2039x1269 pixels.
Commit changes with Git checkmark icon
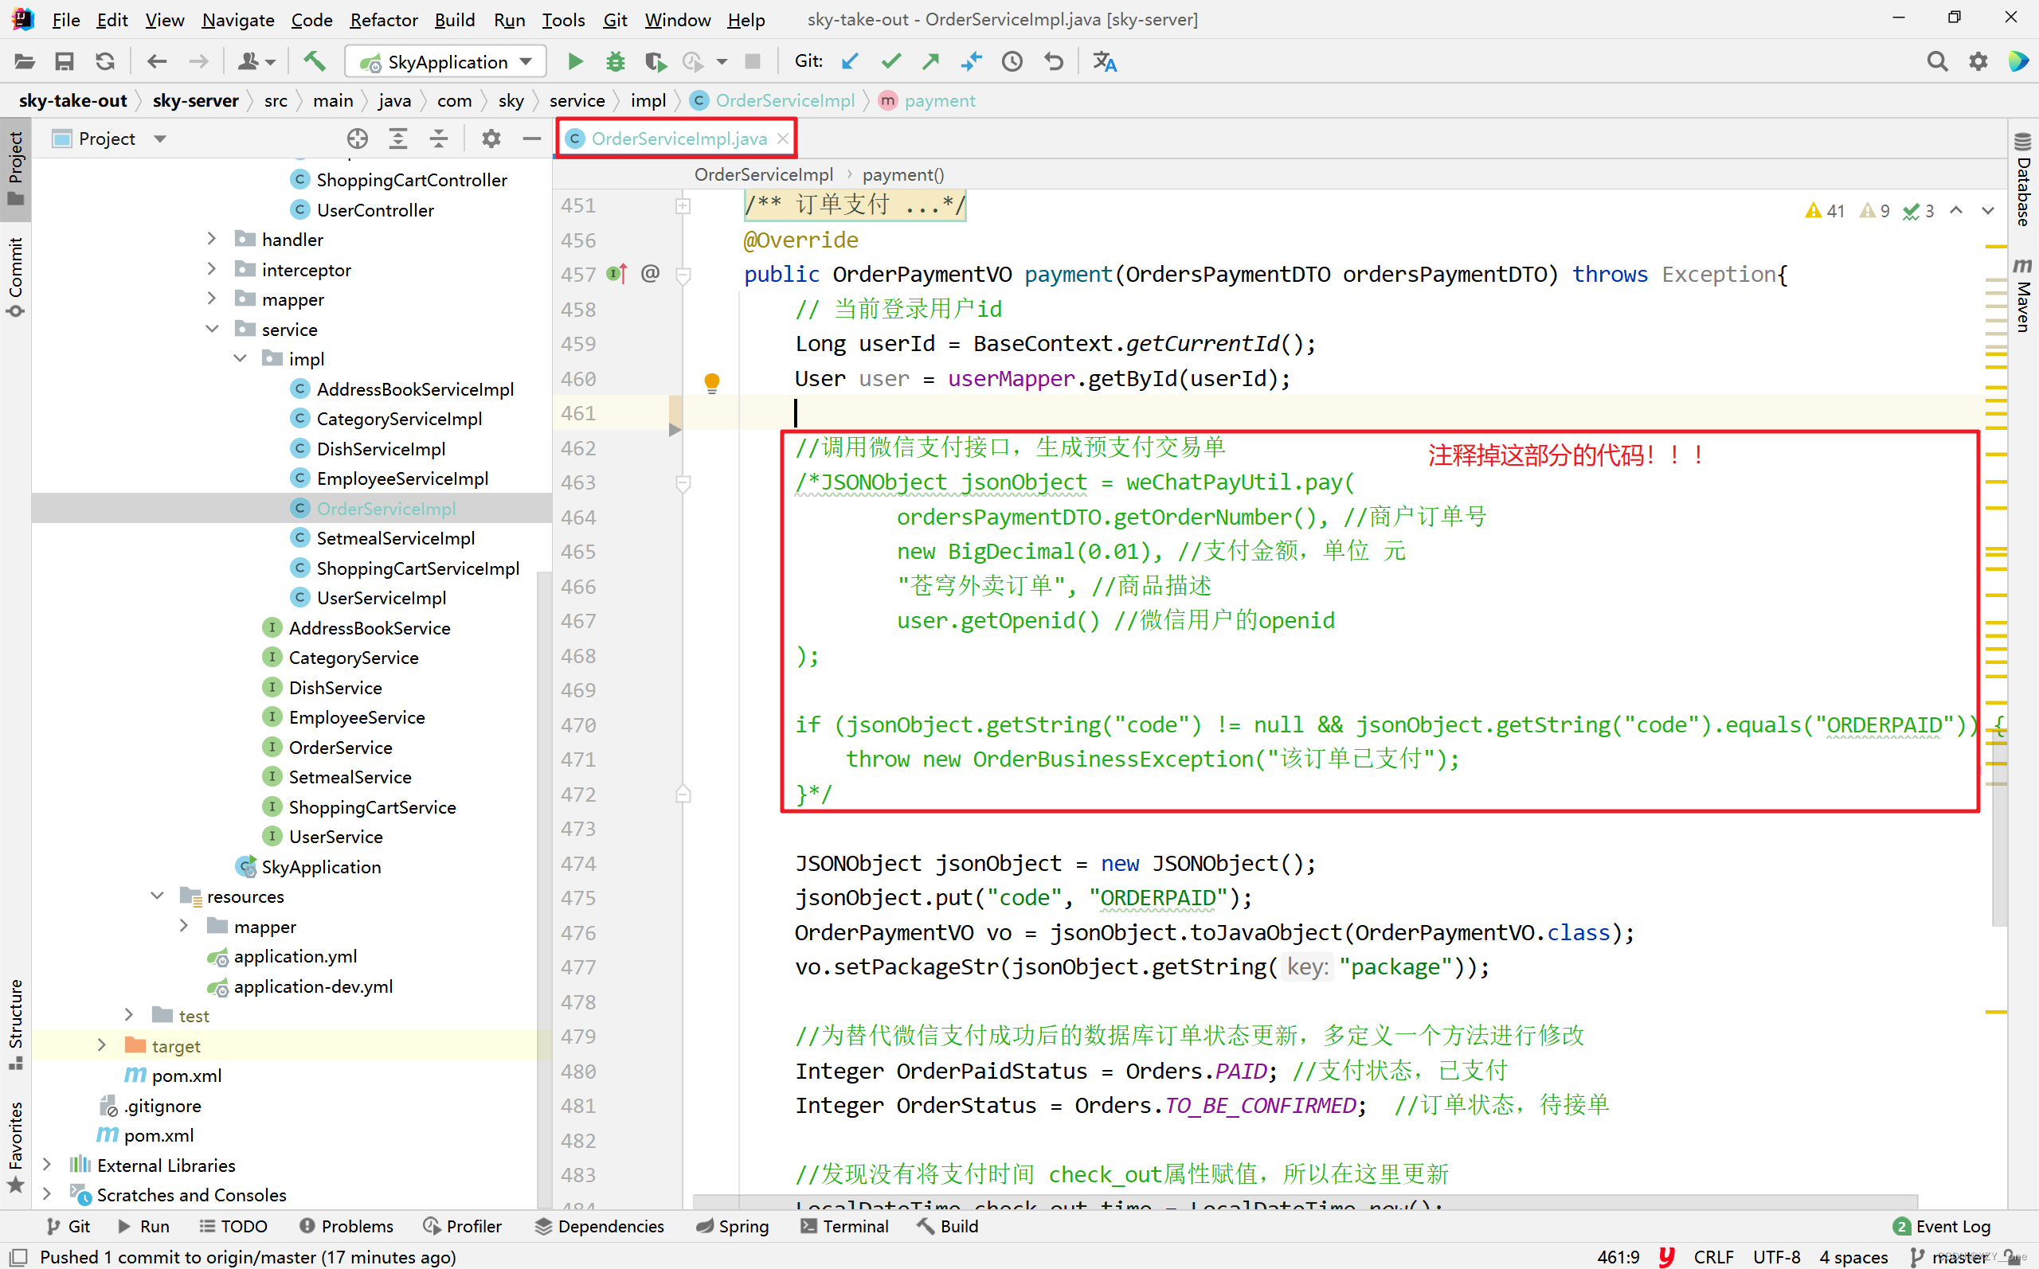click(890, 61)
